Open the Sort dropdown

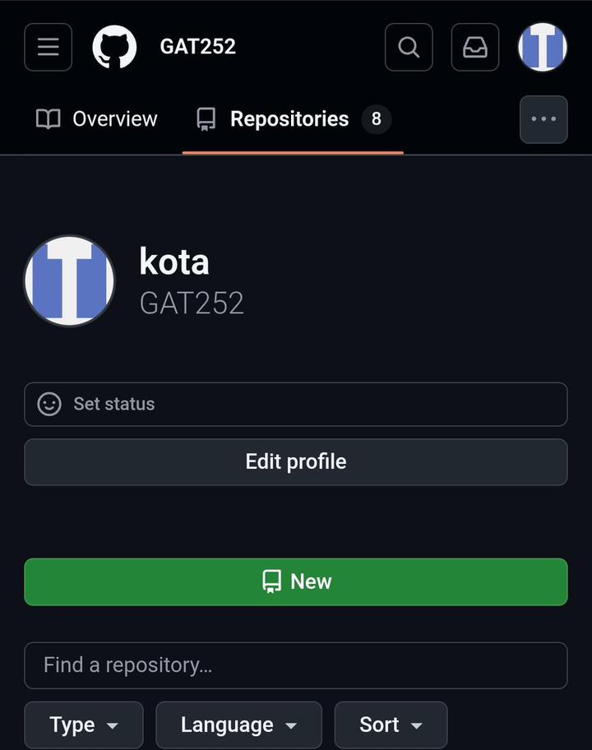point(391,725)
